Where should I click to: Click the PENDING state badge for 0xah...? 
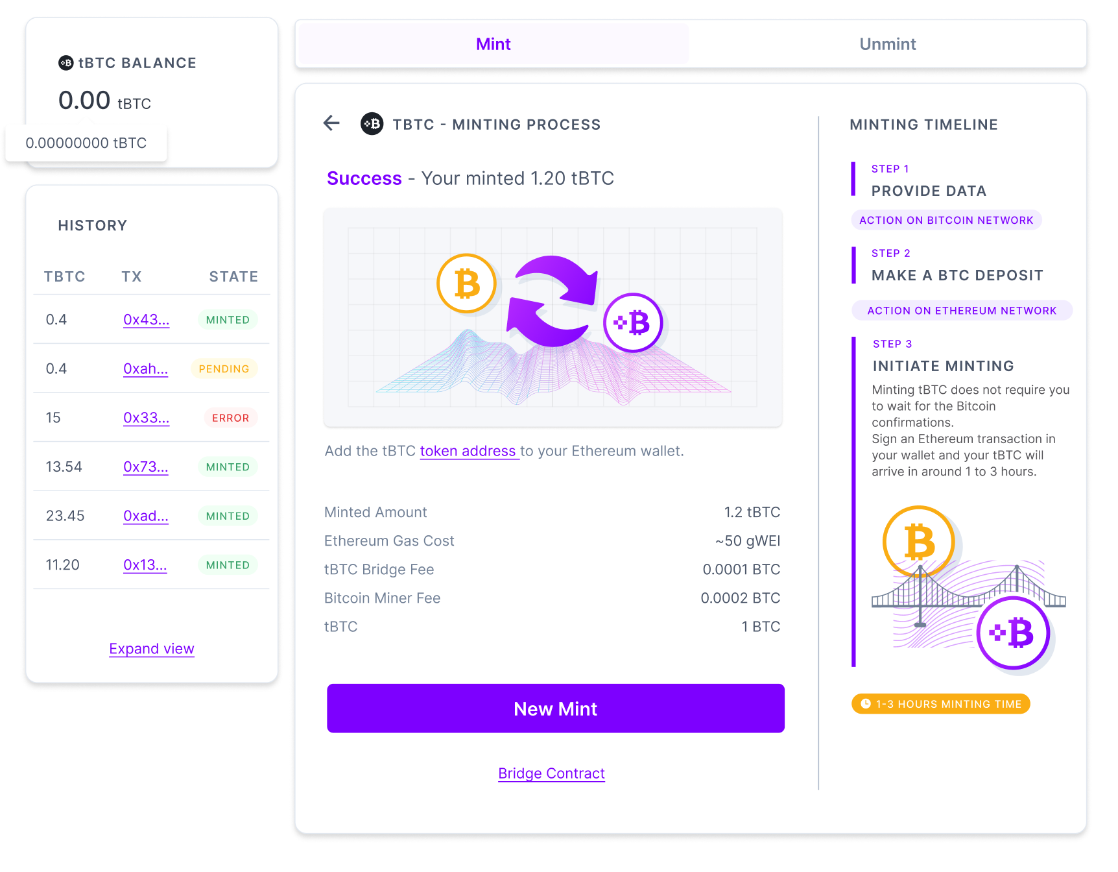pyautogui.click(x=224, y=369)
